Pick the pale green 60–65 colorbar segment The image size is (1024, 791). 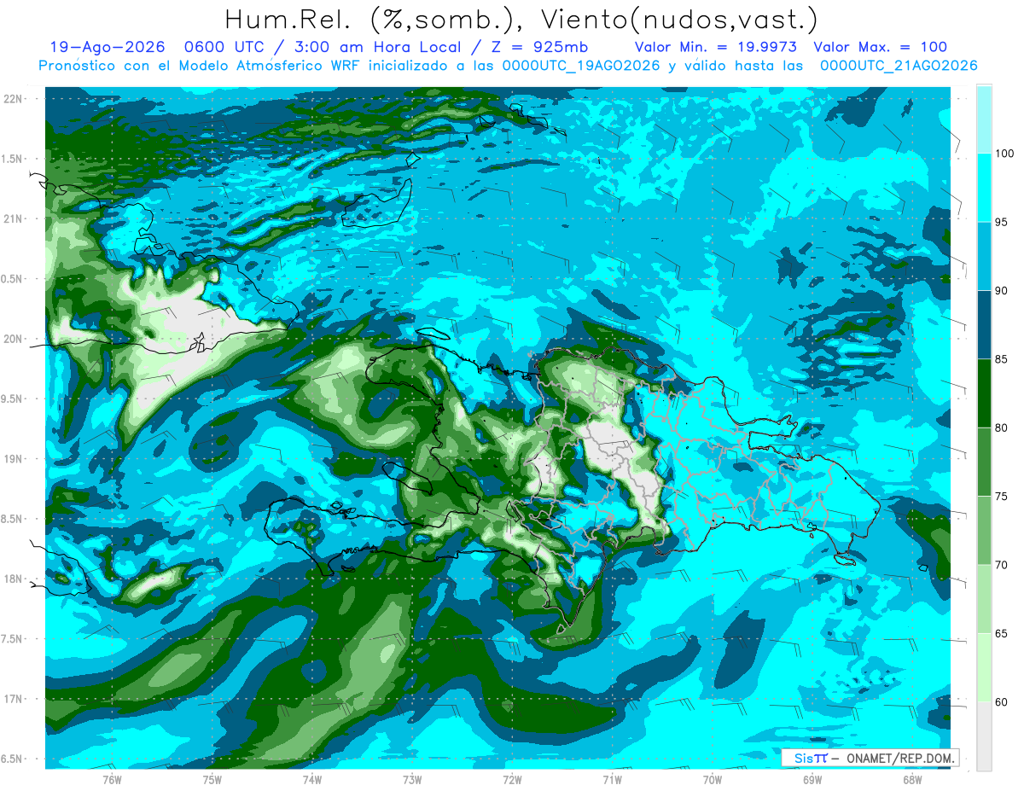pos(984,667)
